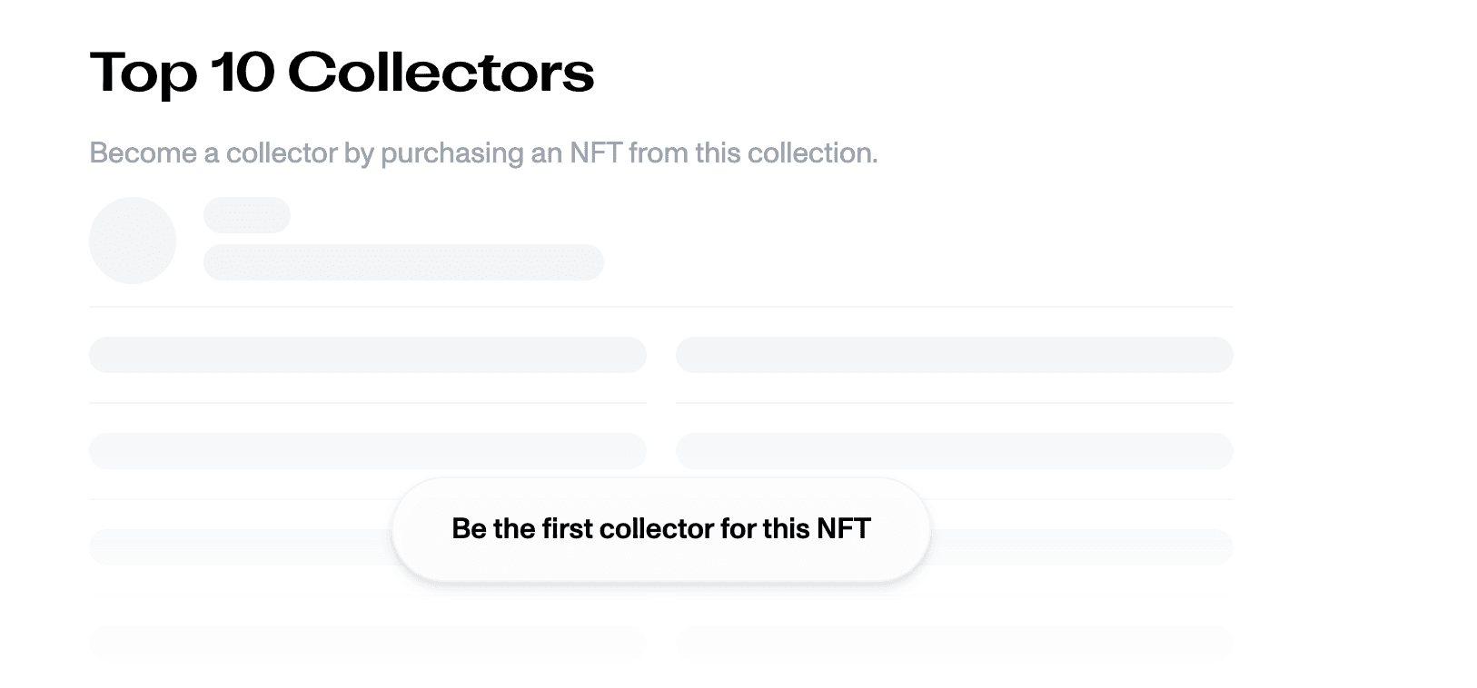Click the word 'NFT' in the subtitle

[596, 152]
